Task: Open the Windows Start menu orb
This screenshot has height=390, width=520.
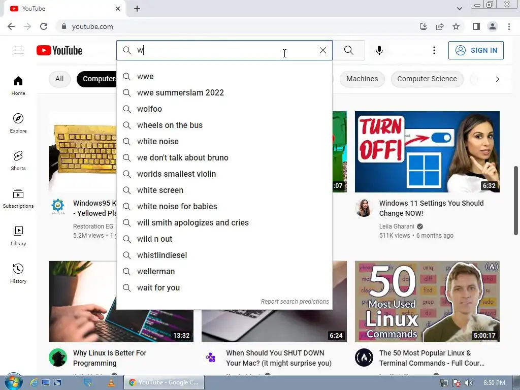Action: coord(13,382)
